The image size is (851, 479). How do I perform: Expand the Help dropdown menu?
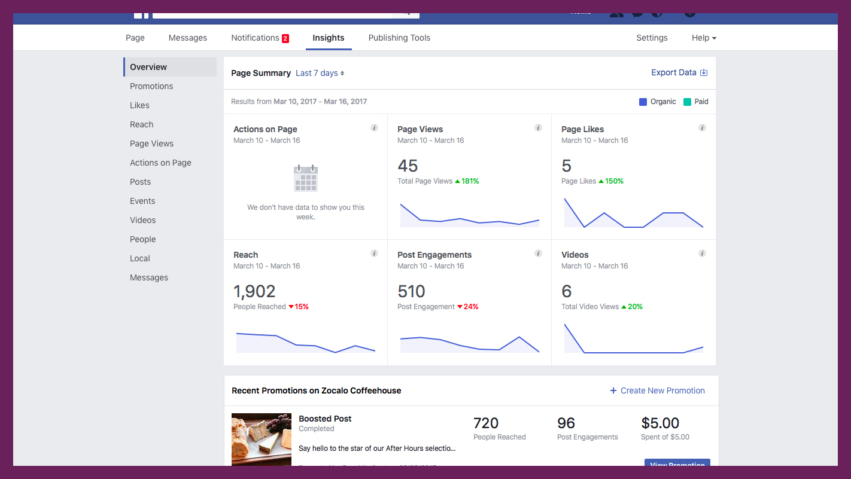703,38
